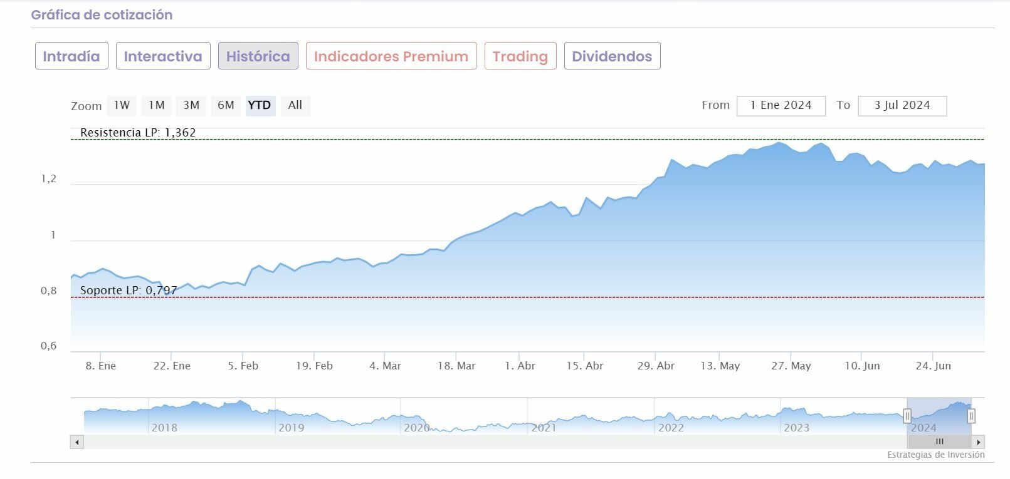Image resolution: width=1010 pixels, height=479 pixels.
Task: Click the navigator scrollbar right arrow
Action: (x=979, y=442)
